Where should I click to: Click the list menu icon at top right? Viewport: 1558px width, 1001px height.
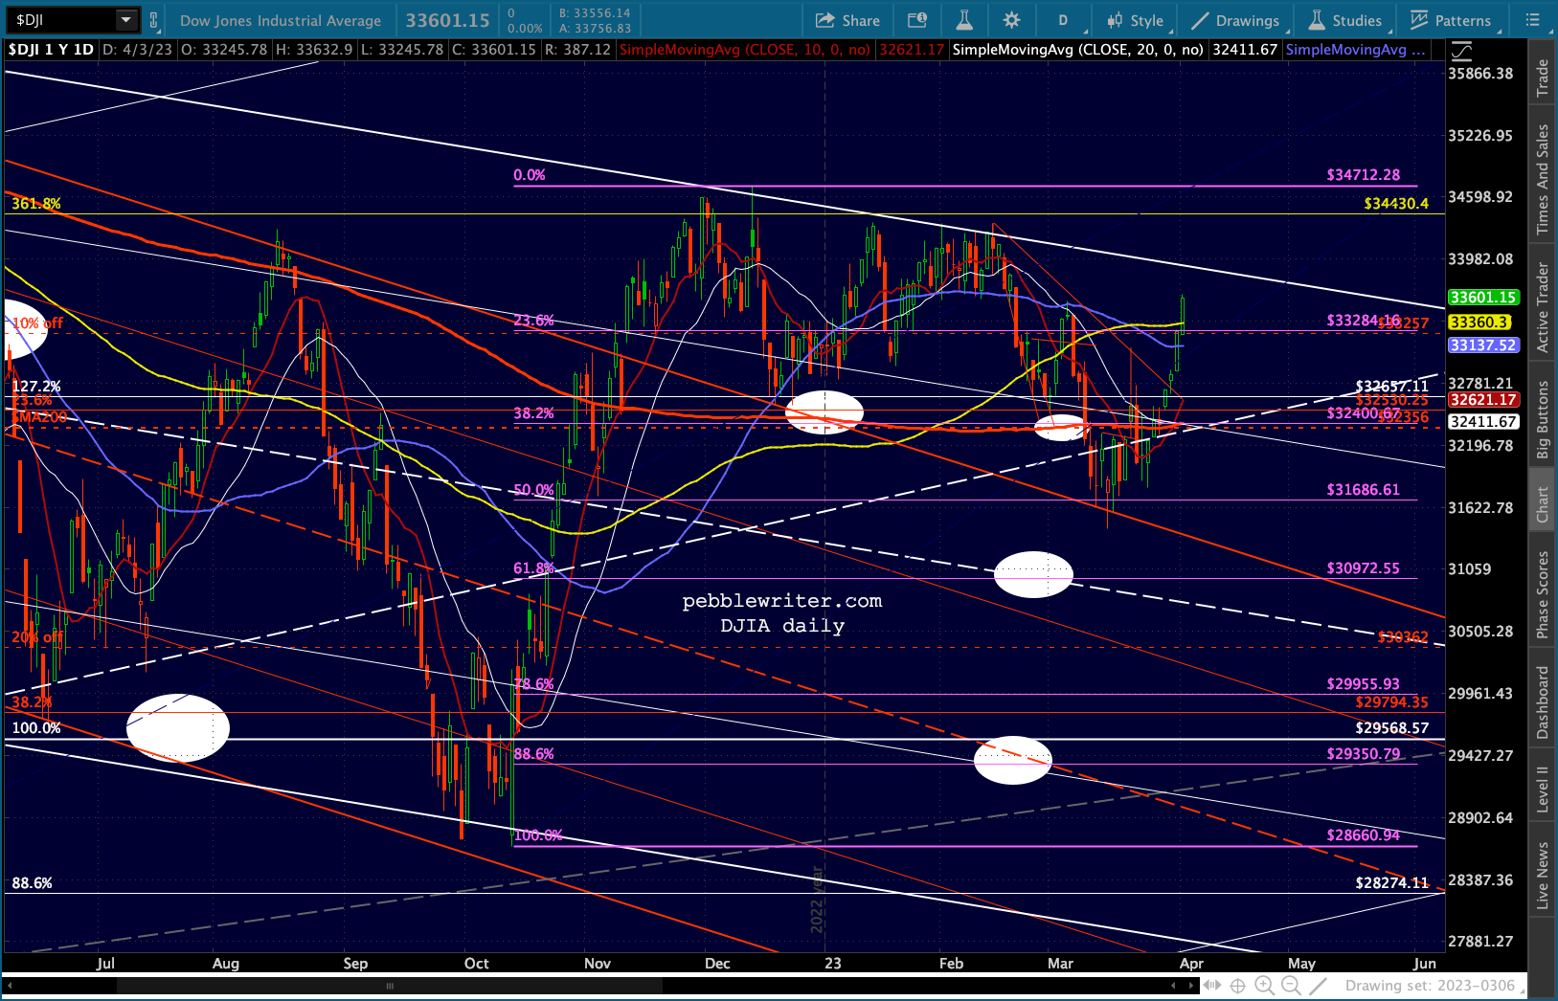[x=1532, y=20]
